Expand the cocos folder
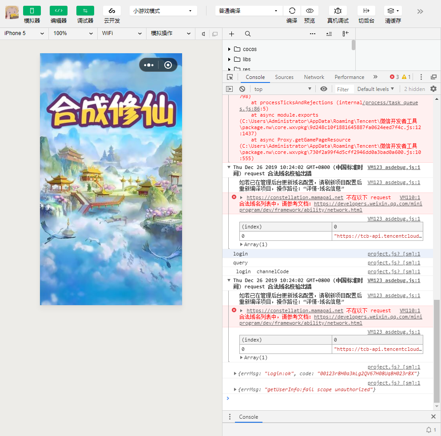441x436 pixels. [229, 49]
